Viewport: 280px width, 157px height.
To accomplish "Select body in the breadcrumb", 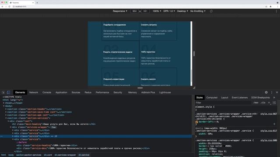I will (11, 155).
